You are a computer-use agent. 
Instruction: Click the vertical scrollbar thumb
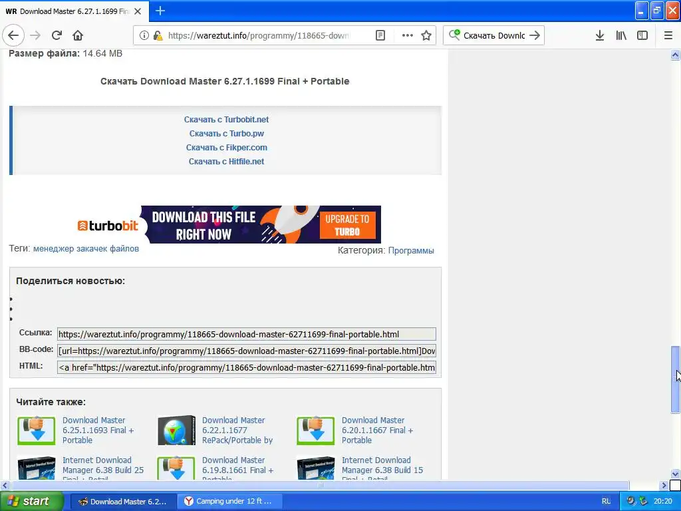coord(675,379)
